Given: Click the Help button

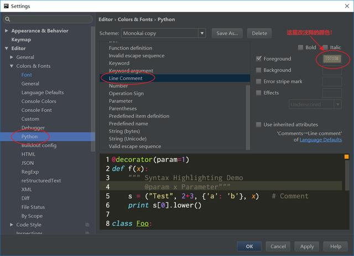Looking at the screenshot, I should tap(336, 246).
